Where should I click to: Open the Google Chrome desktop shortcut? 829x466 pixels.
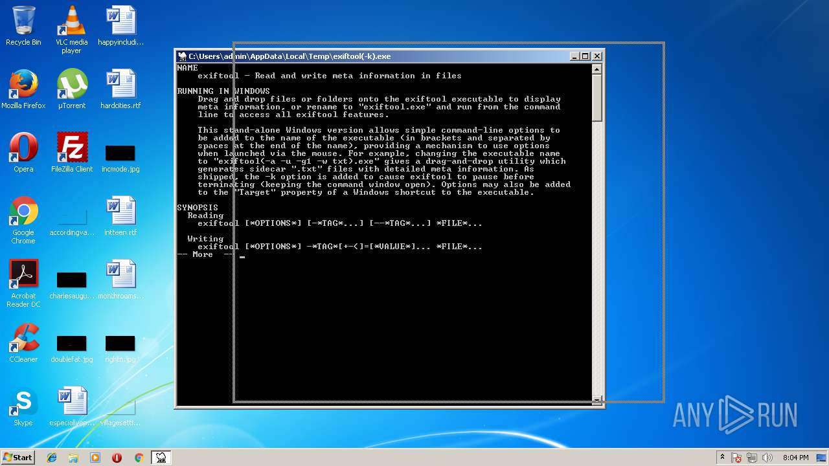[x=23, y=220]
